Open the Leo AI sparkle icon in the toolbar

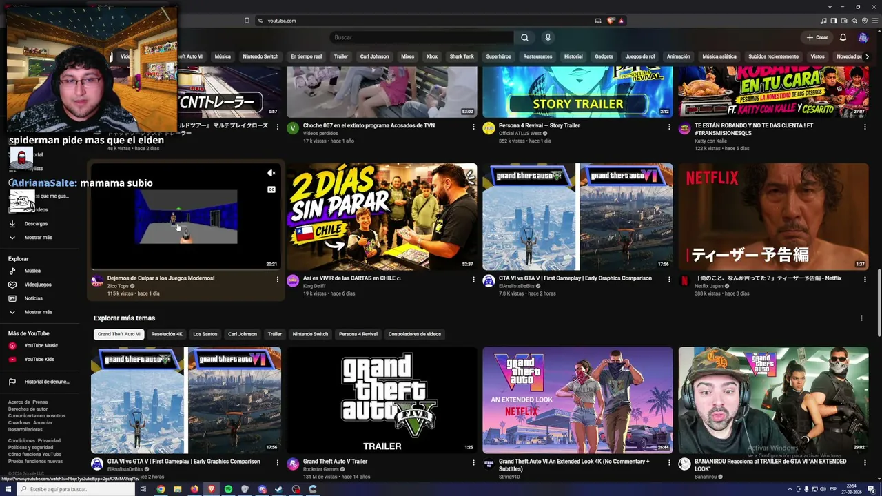(854, 21)
